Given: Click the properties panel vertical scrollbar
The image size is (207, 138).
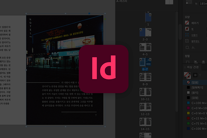Looking at the screenshot, I should click(x=180, y=32).
